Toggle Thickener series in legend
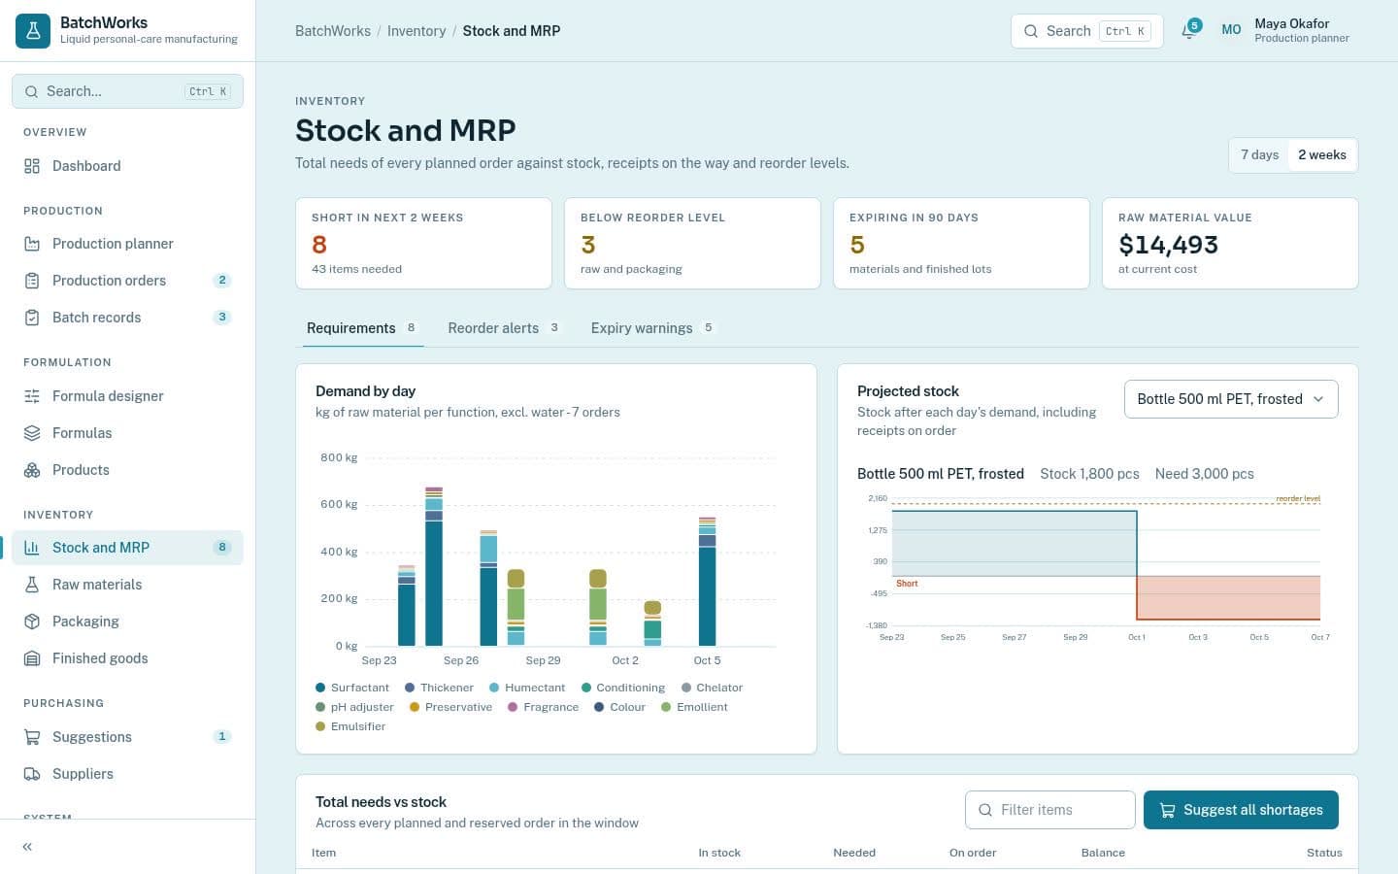 point(439,688)
